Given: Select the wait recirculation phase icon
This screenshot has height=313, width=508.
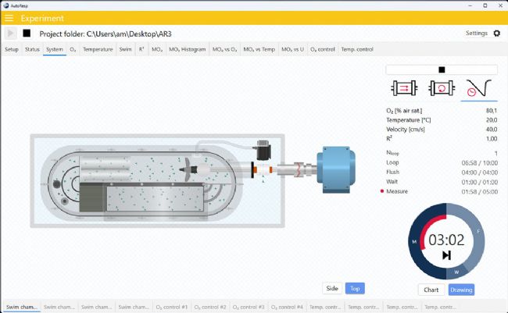Looking at the screenshot, I should (x=441, y=89).
